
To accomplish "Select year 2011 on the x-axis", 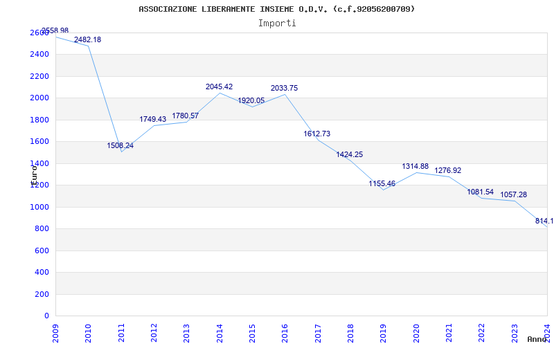I will point(121,331).
